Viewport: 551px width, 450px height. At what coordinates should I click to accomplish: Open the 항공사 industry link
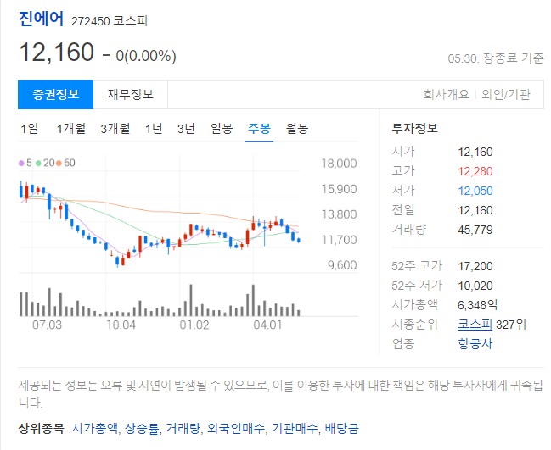point(475,344)
